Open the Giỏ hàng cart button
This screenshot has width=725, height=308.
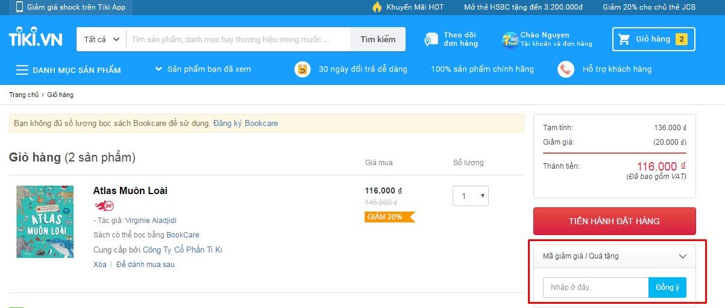pos(654,39)
